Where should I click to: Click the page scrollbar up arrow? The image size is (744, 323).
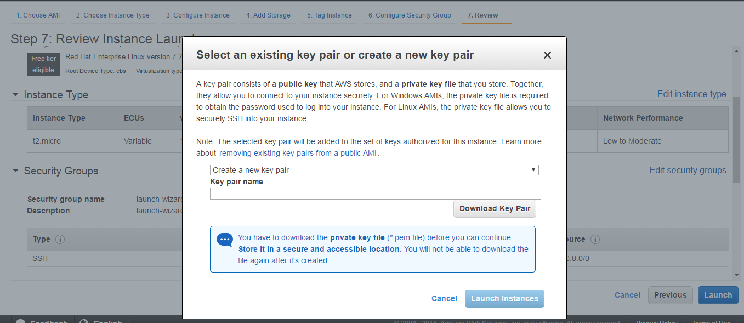click(736, 51)
